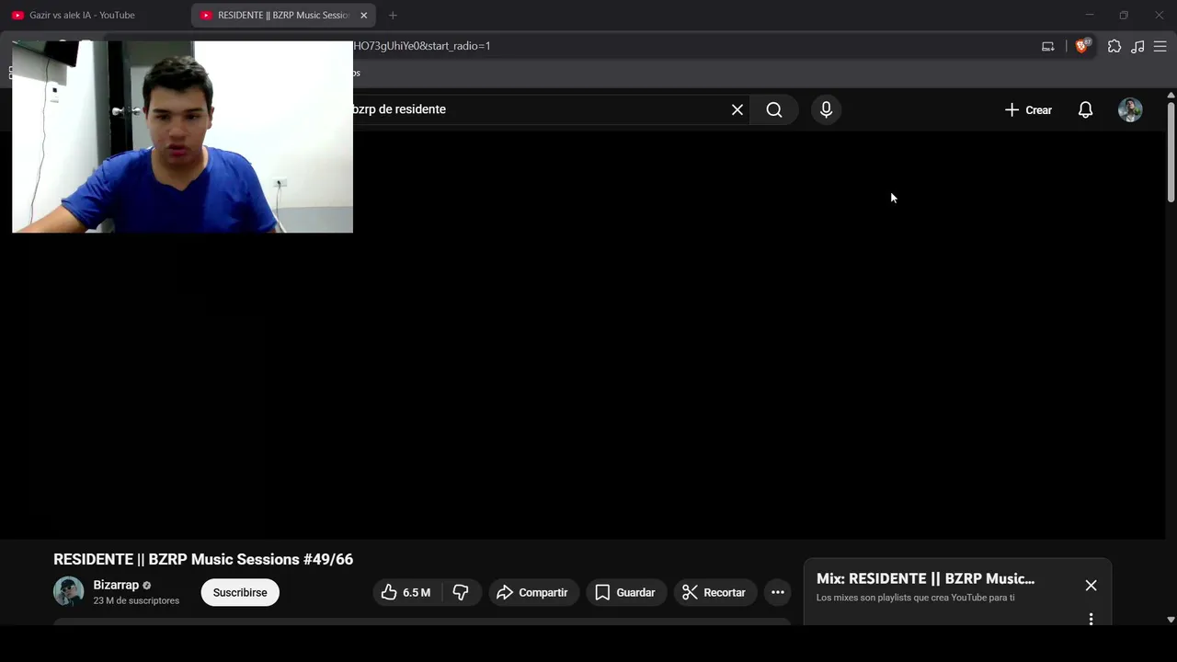Screen dimensions: 1177x662
Task: Open the Bizarrap channel avatar
Action: pyautogui.click(x=68, y=592)
